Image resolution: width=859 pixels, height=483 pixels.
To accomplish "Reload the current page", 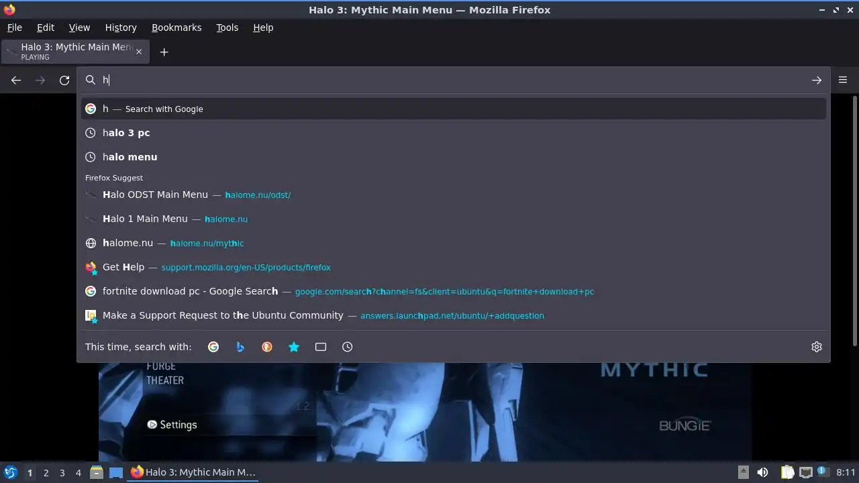I will 64,80.
